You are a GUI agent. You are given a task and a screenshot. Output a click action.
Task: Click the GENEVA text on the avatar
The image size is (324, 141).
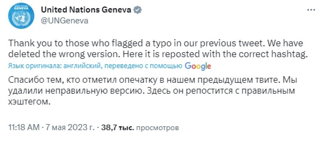[21, 9]
